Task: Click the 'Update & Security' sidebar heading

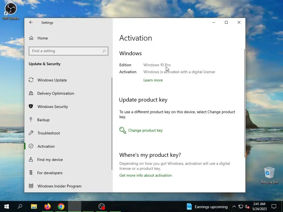Action: point(44,64)
